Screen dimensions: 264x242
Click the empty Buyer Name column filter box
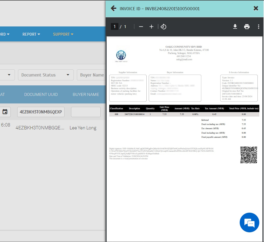click(x=86, y=112)
